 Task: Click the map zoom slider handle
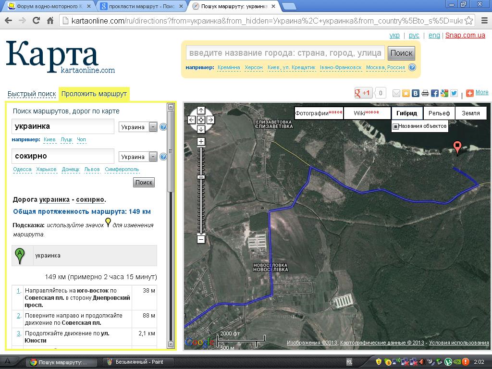(x=201, y=177)
